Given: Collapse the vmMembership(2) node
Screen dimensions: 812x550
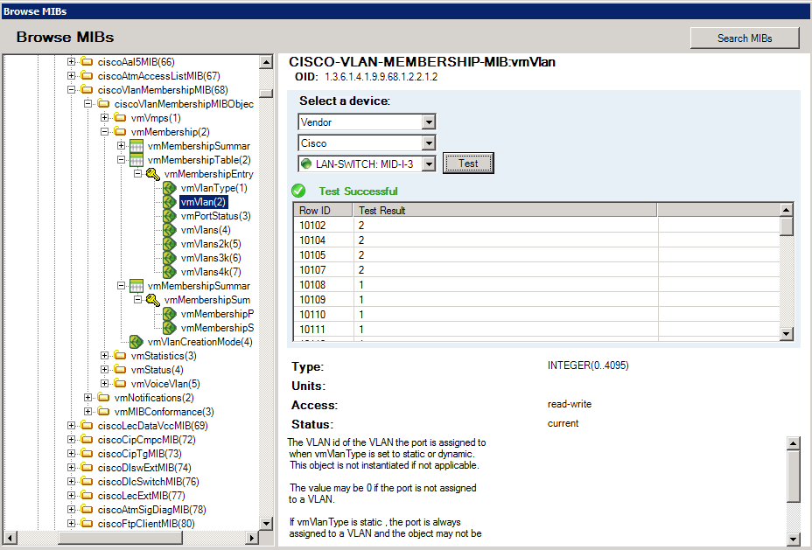Looking at the screenshot, I should click(105, 131).
